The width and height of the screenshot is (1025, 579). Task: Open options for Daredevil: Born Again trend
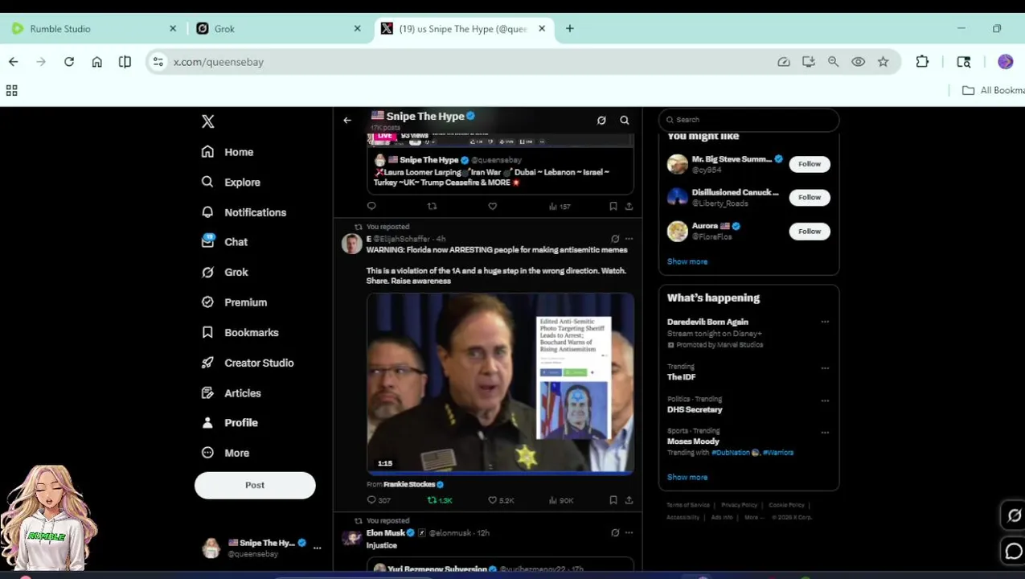click(x=825, y=322)
